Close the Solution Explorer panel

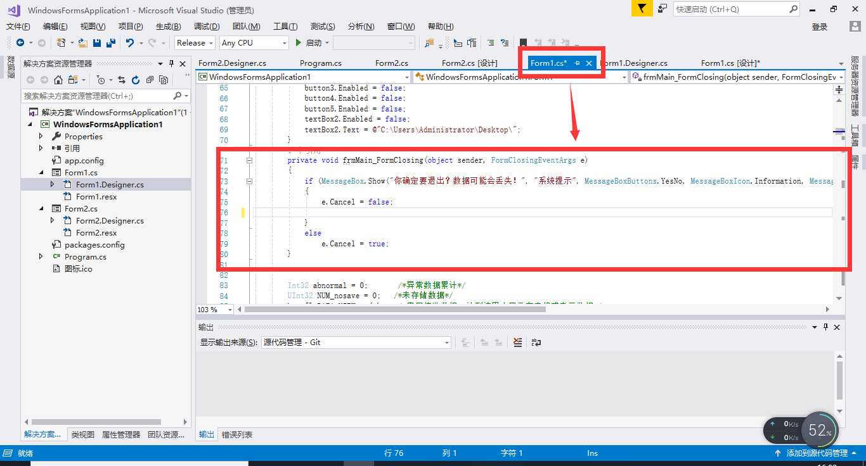183,63
